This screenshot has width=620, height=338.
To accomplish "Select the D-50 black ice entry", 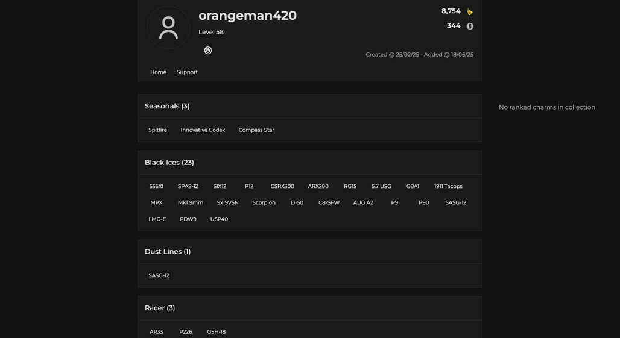I will pyautogui.click(x=297, y=202).
